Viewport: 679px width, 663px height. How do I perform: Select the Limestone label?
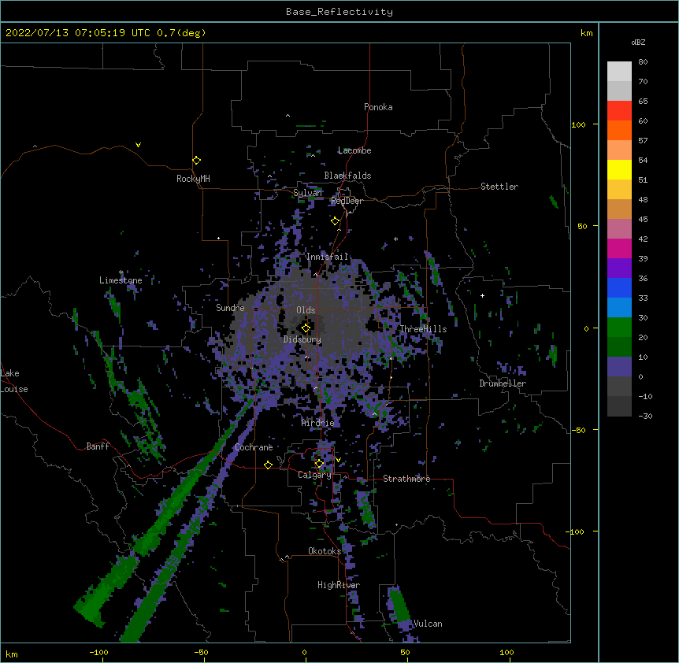point(121,280)
